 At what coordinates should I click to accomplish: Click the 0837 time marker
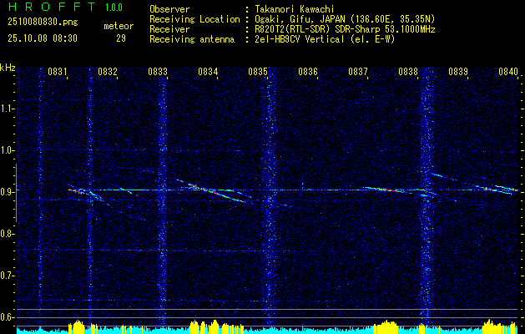click(358, 72)
